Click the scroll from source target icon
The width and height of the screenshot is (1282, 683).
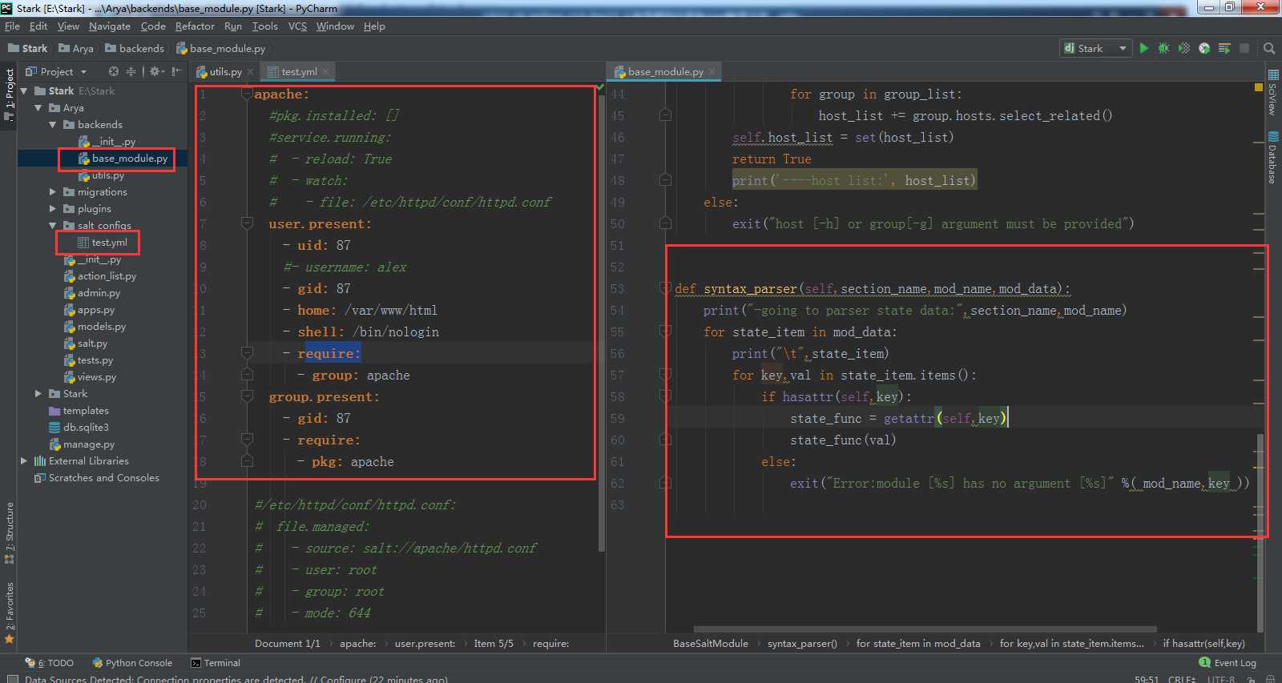click(x=114, y=71)
